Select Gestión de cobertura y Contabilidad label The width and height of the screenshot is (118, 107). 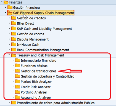coord(48,76)
